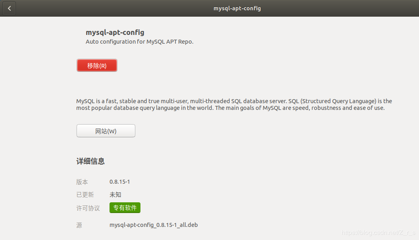Select the 未知 updated value
The height and width of the screenshot is (240, 419).
click(115, 195)
